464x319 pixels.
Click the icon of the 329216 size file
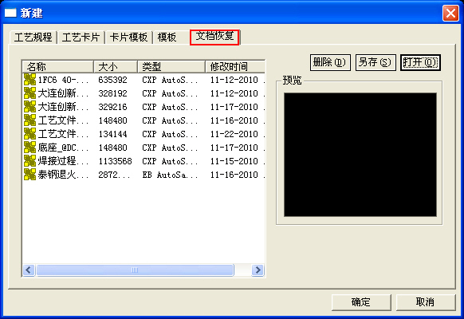tap(29, 107)
